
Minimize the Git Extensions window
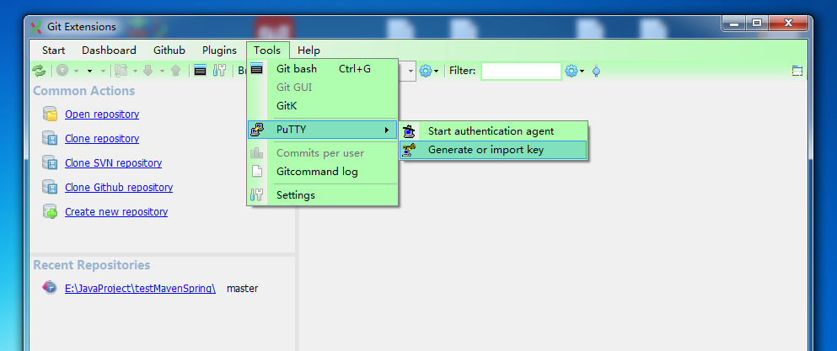tap(736, 23)
